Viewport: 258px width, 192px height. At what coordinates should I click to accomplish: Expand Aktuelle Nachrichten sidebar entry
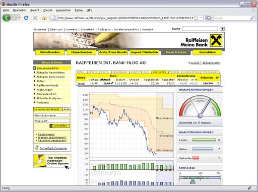pyautogui.click(x=50, y=73)
